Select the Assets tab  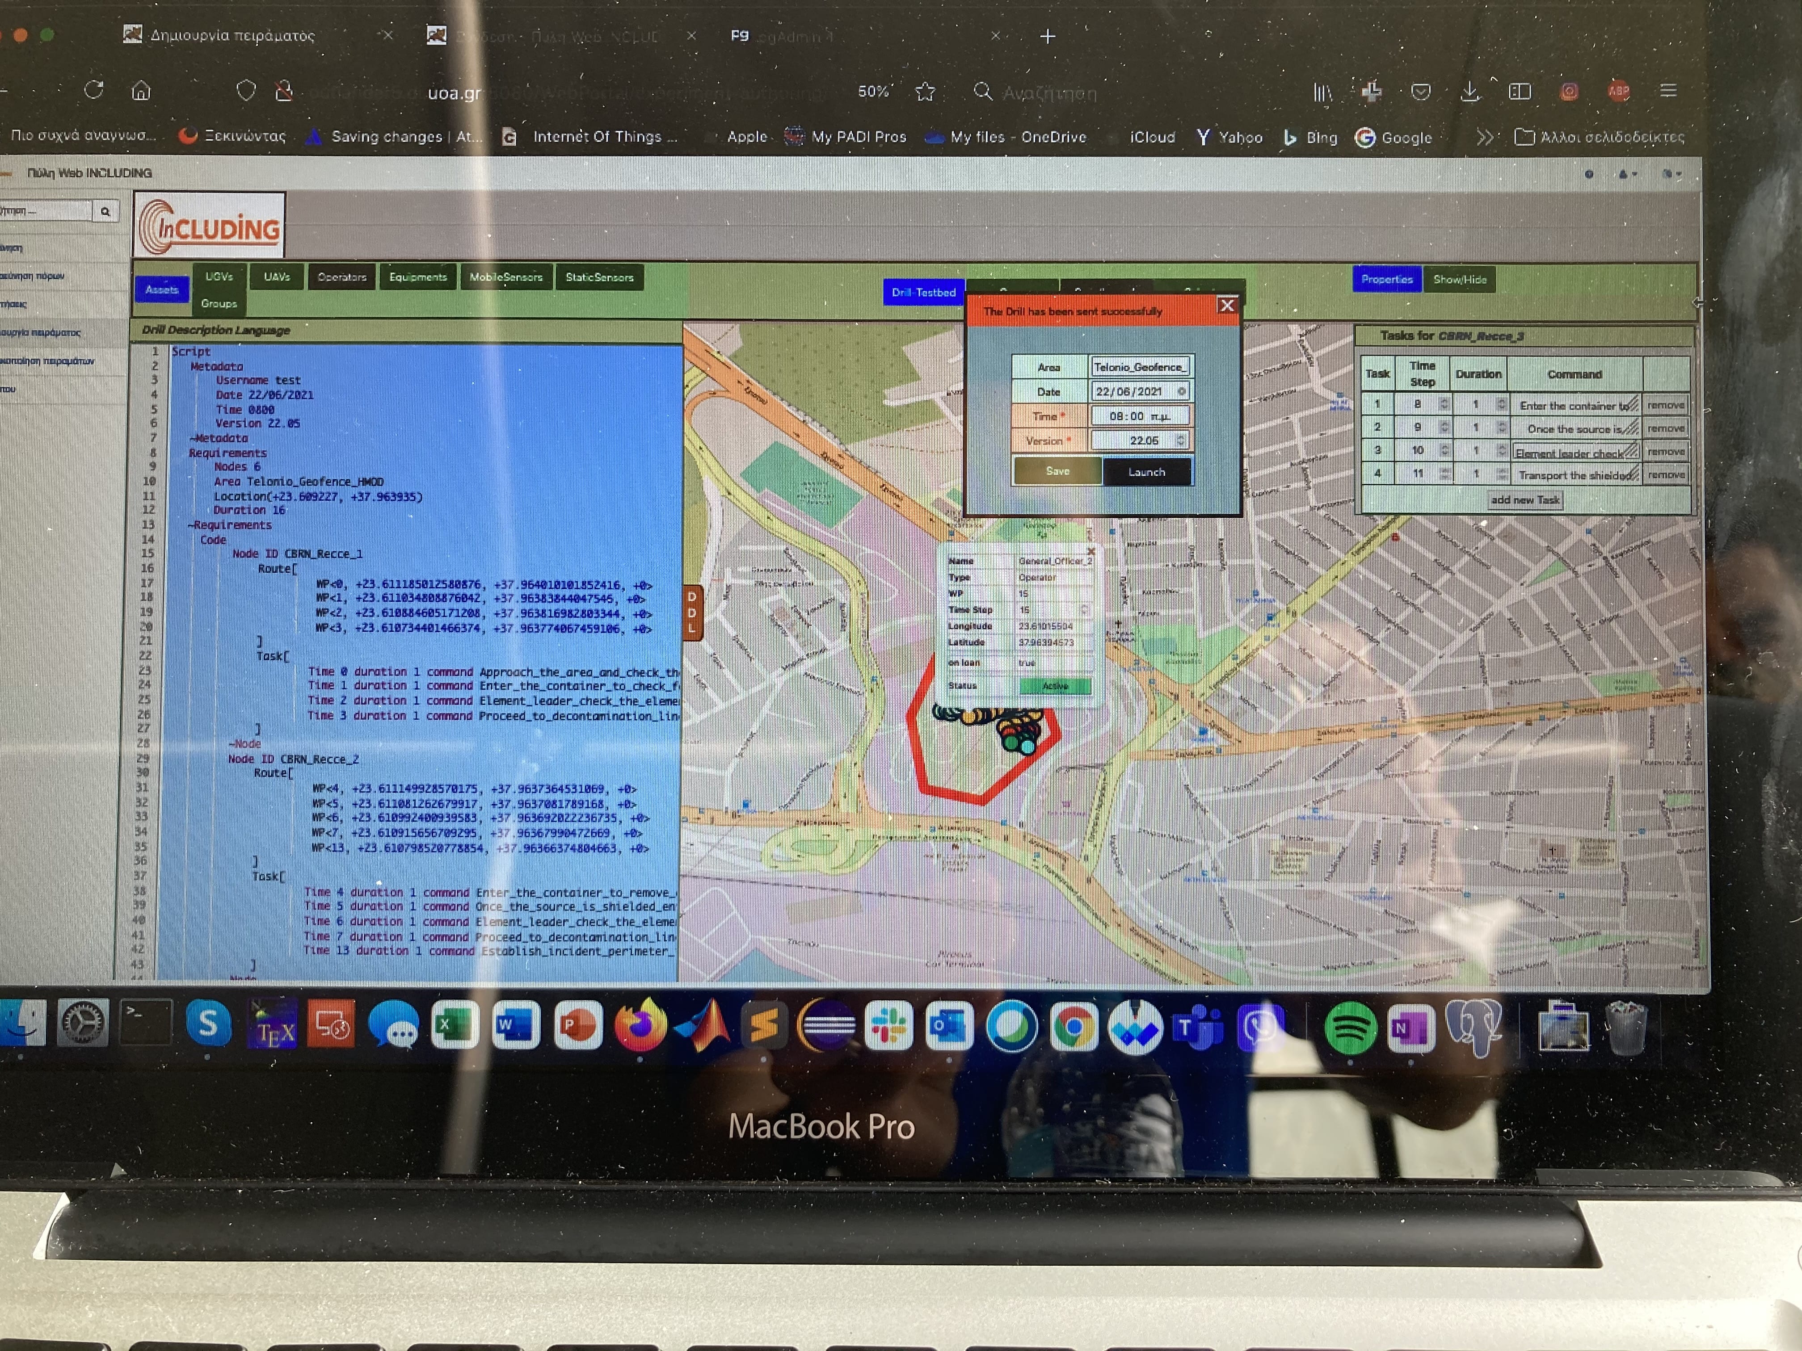pyautogui.click(x=161, y=289)
